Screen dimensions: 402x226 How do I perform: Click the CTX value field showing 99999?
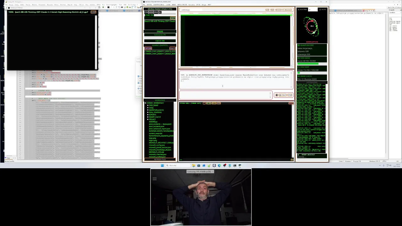coord(151,12)
